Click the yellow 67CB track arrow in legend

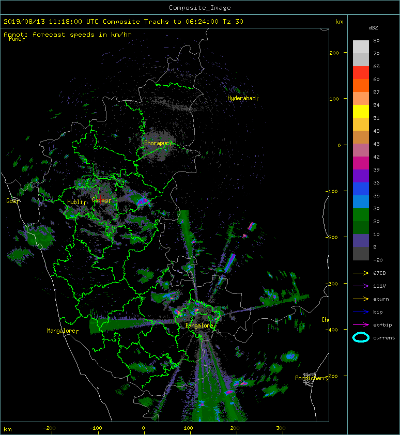[x=361, y=273]
